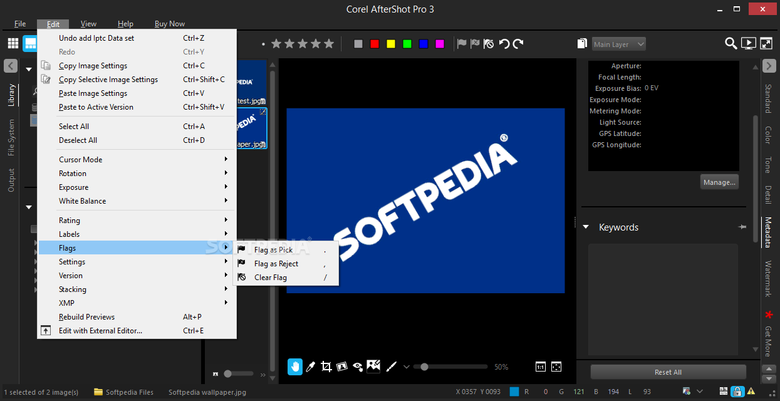Expand the image tools chevron dropdown
Screen dimensions: 780x401
pyautogui.click(x=406, y=367)
